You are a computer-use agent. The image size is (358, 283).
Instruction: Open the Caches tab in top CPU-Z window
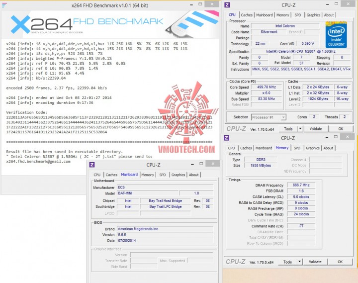(x=247, y=15)
